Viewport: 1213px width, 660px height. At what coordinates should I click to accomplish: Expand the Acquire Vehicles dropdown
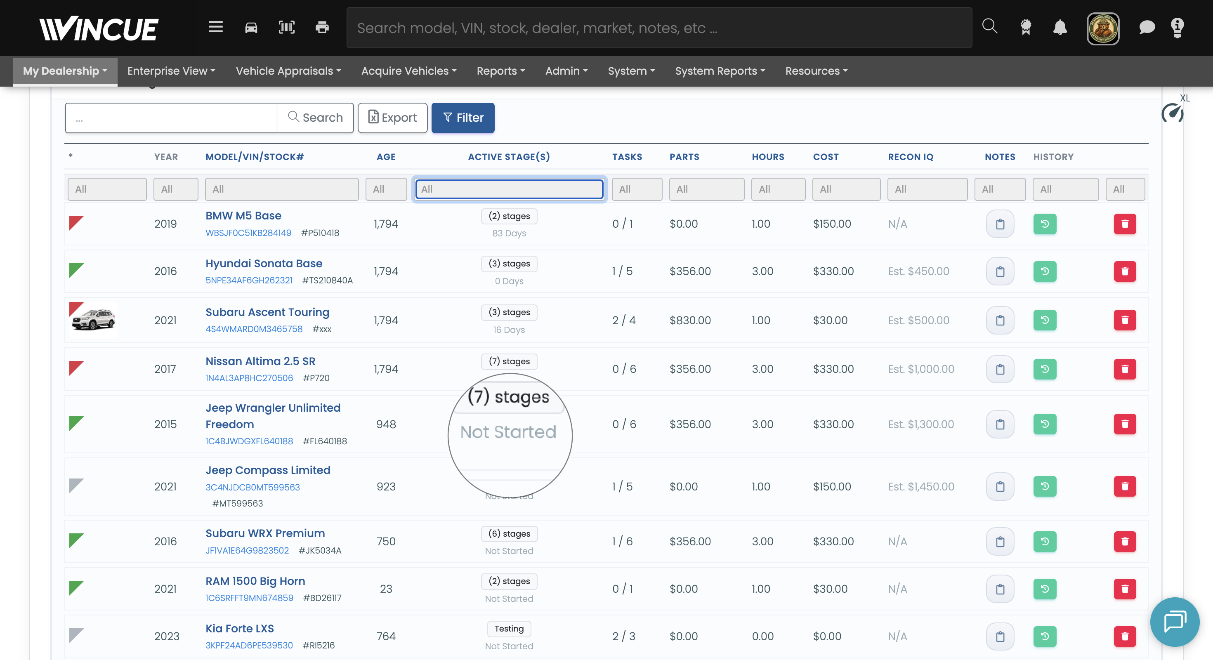coord(409,71)
